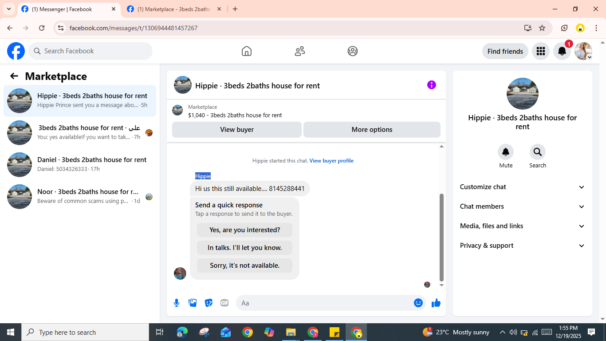Viewport: 606px width, 341px height.
Task: Send a thumbs-up like
Action: click(x=436, y=303)
